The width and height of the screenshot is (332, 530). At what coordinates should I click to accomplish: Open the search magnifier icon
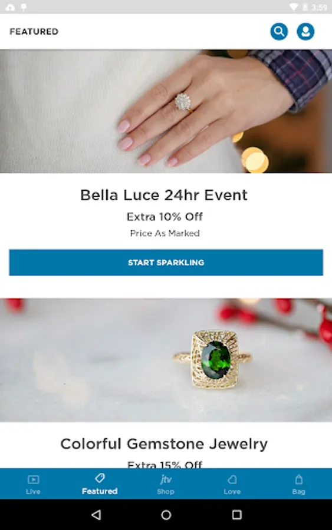point(279,31)
